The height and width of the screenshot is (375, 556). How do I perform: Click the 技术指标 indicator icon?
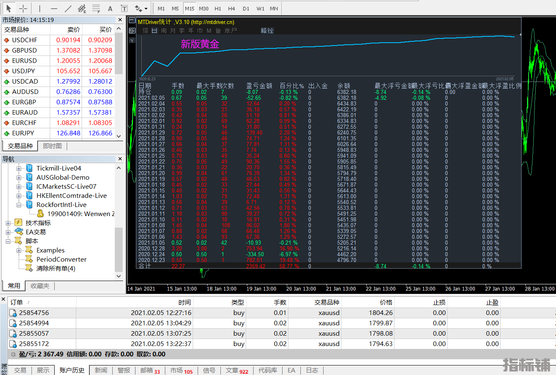[18, 223]
